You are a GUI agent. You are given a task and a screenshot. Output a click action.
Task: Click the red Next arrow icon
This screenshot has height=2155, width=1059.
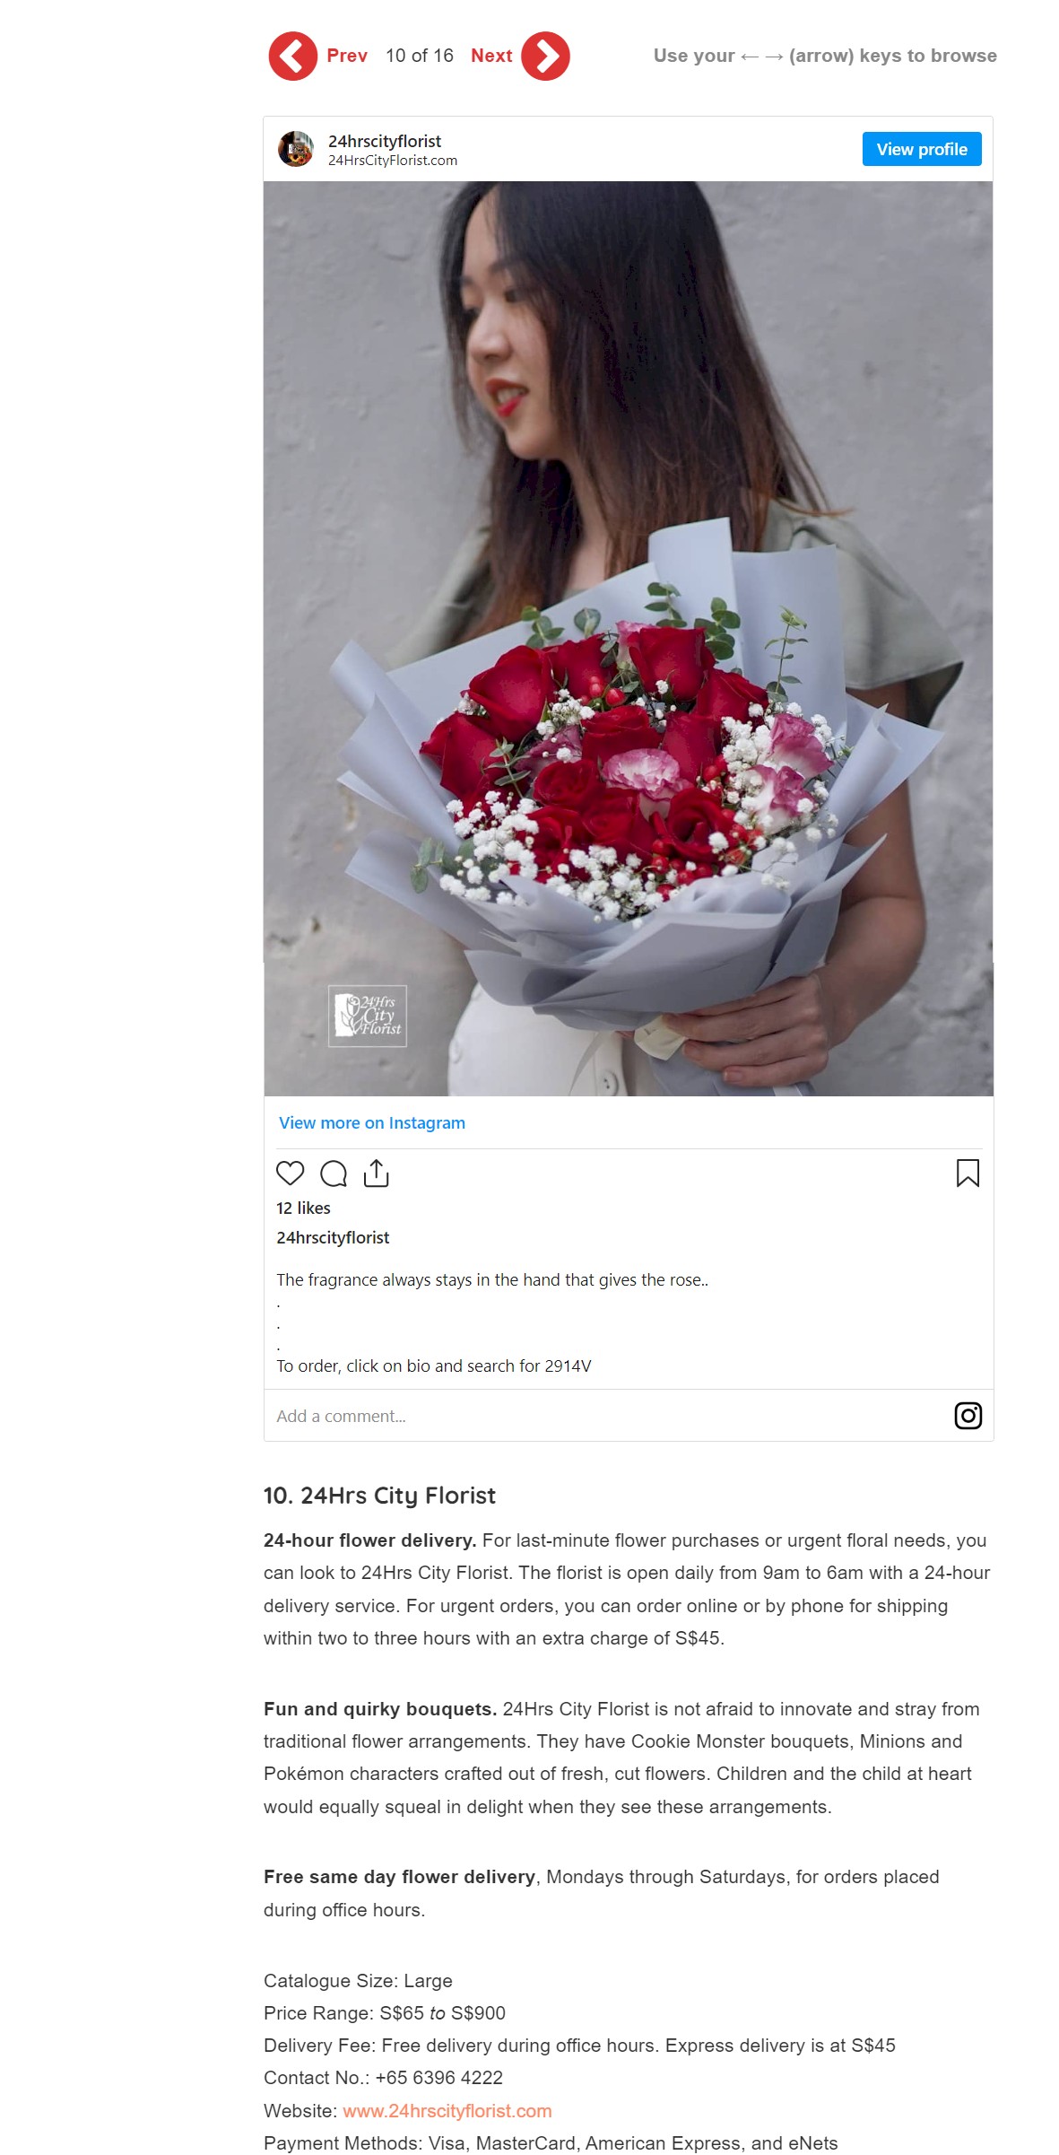point(545,57)
